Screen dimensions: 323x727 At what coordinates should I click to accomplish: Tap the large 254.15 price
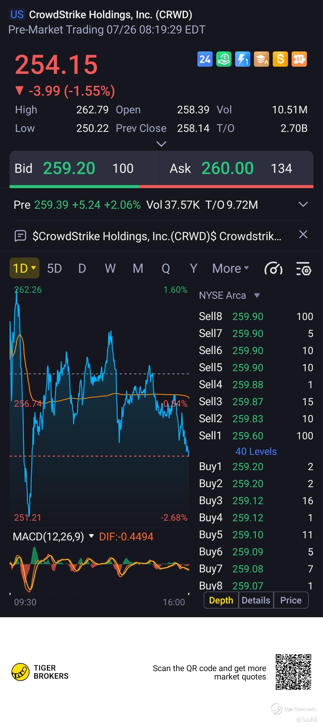click(x=56, y=65)
